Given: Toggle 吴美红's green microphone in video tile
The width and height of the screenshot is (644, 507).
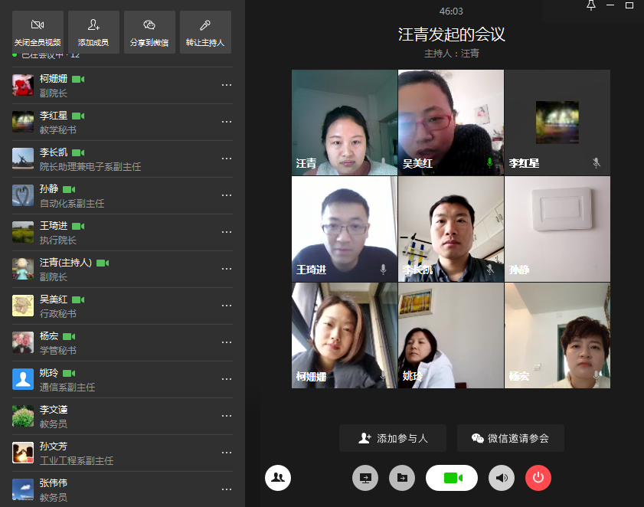Looking at the screenshot, I should 490,163.
